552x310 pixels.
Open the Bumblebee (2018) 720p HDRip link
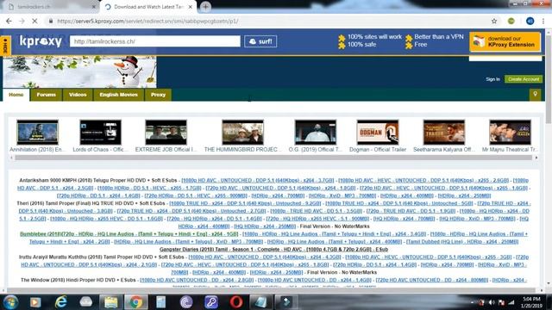[129, 234]
